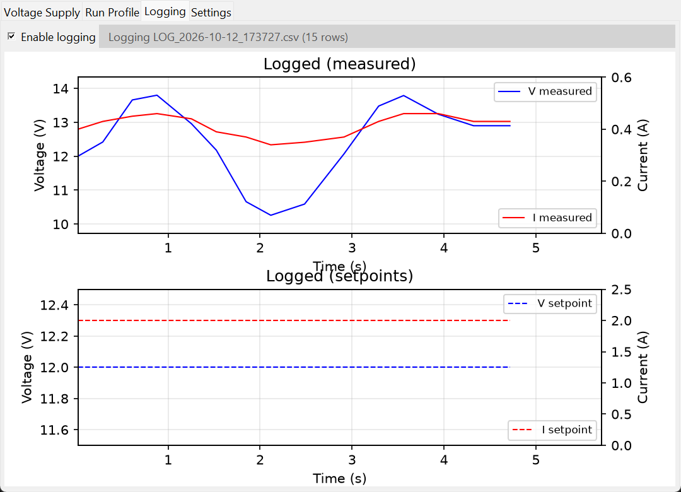
Task: Select the Logging tab
Action: tap(165, 11)
